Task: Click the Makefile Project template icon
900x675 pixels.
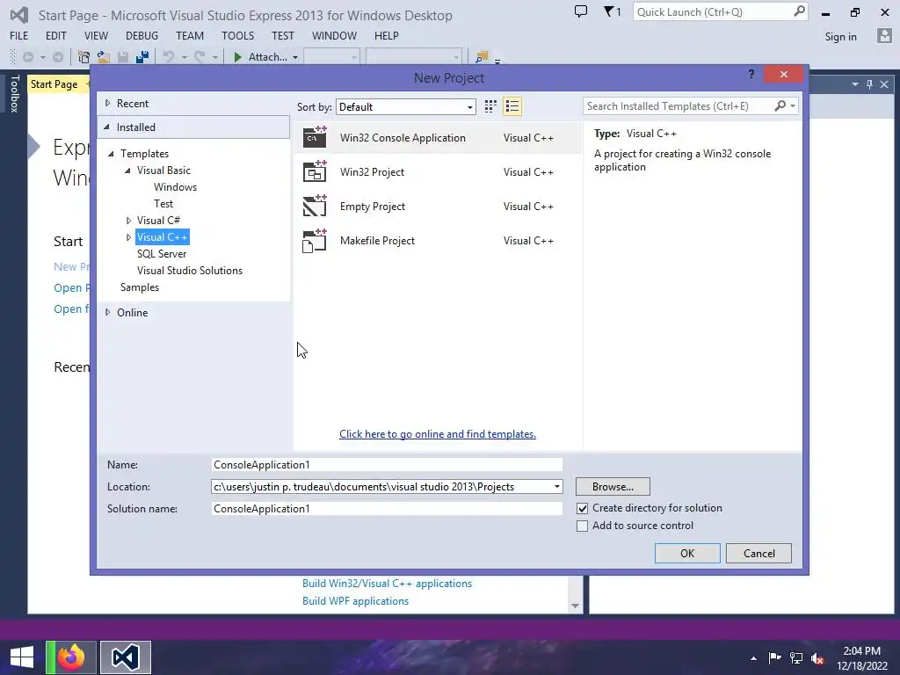Action: click(x=315, y=241)
